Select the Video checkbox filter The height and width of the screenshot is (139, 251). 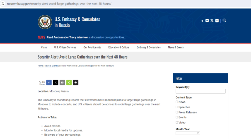click(177, 122)
